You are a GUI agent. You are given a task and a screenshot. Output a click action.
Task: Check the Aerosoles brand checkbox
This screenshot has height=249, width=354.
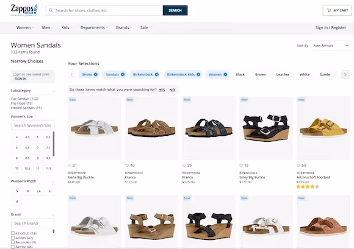[x=13, y=242]
